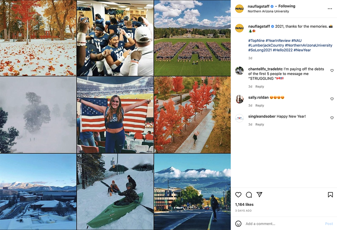The image size is (337, 230).
Task: Open the #LumberjackCountry hashtag
Action: 266,45
